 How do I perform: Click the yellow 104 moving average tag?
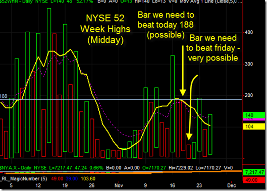[254, 126]
